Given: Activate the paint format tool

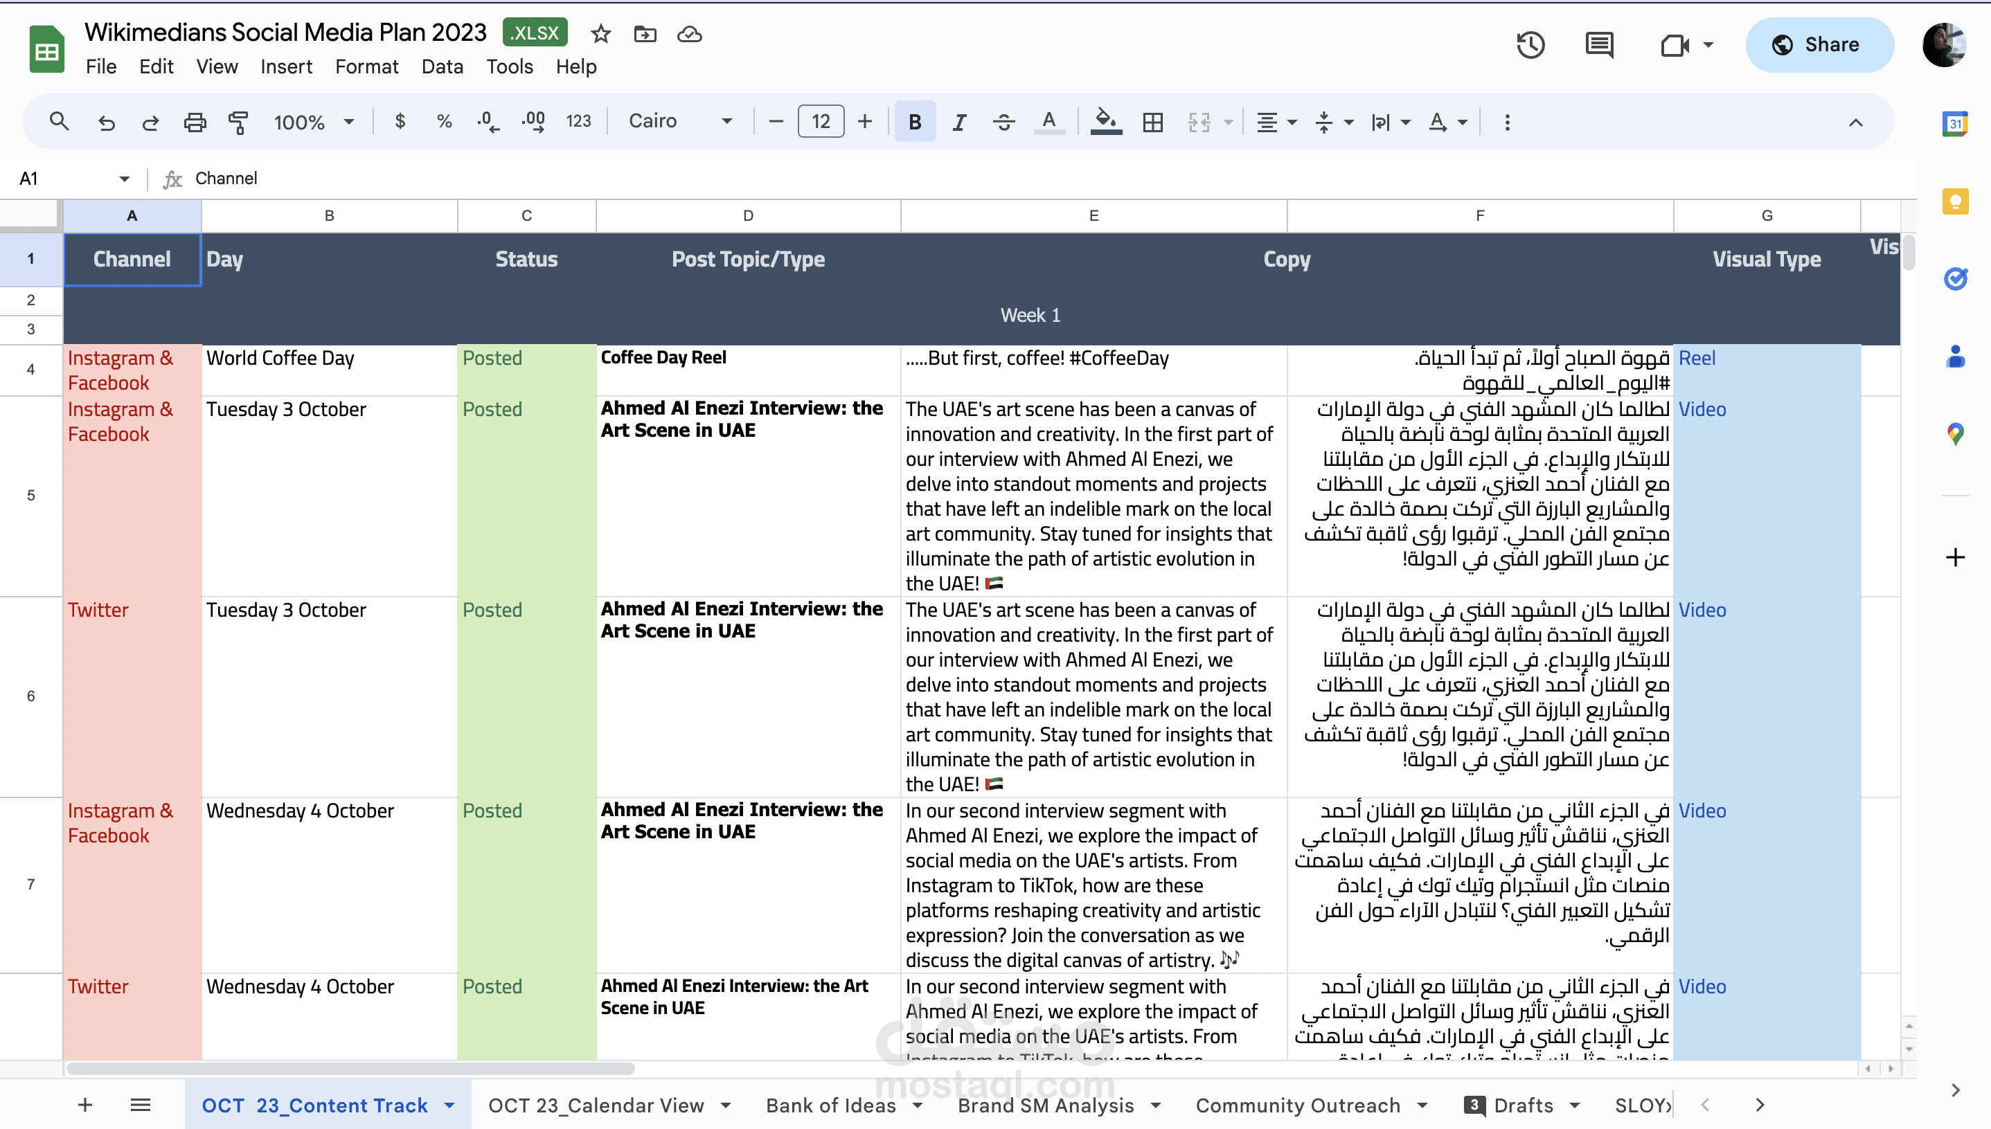Looking at the screenshot, I should (x=238, y=122).
